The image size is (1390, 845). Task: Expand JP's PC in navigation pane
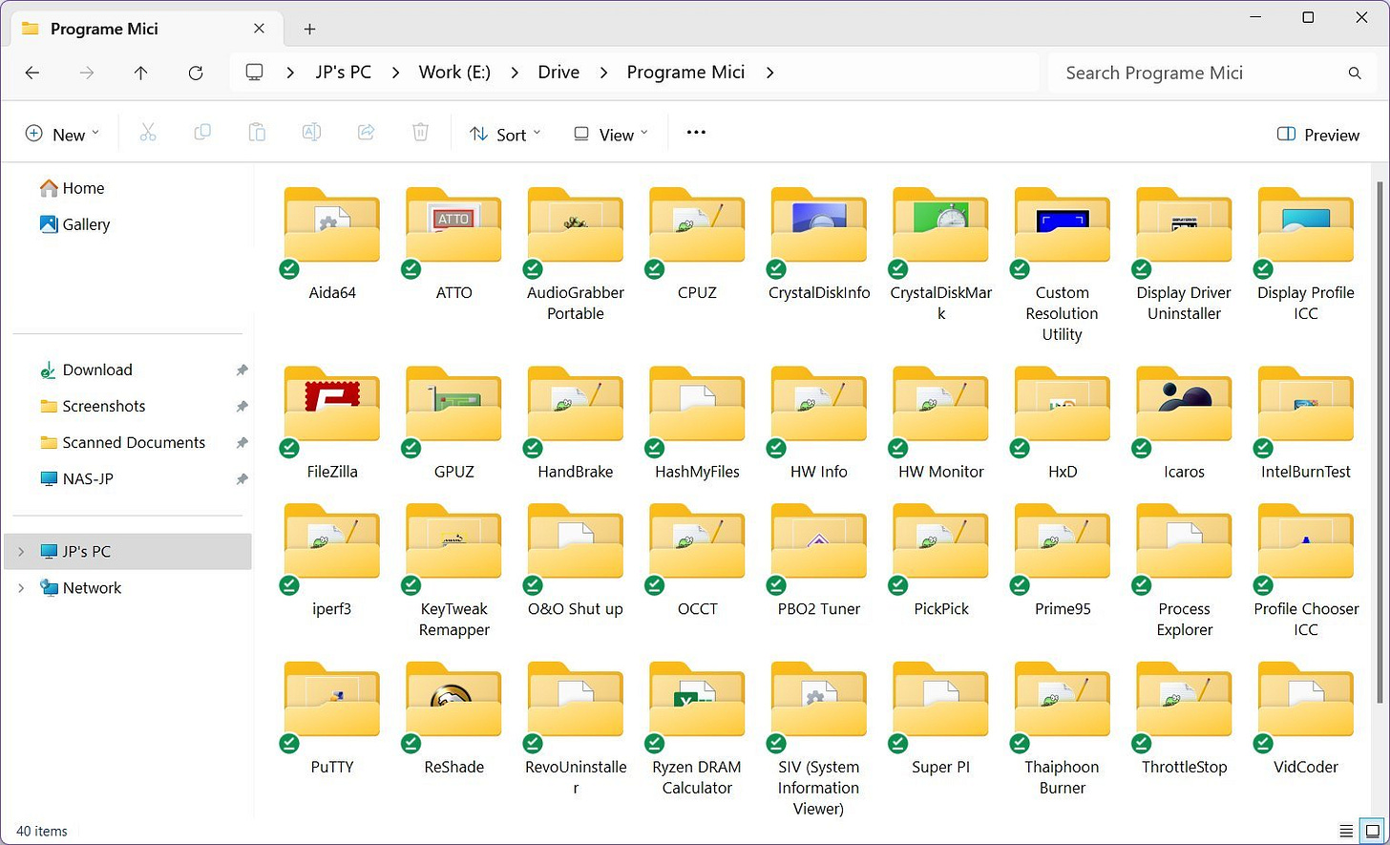[x=21, y=552]
